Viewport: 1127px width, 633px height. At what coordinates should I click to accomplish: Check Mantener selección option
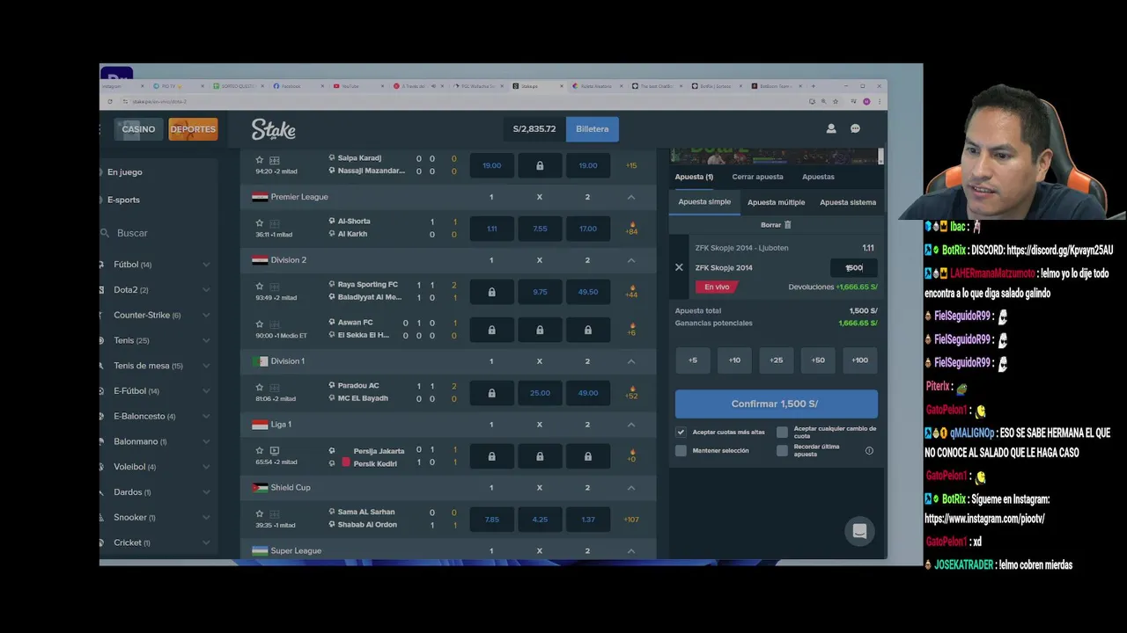pyautogui.click(x=681, y=450)
